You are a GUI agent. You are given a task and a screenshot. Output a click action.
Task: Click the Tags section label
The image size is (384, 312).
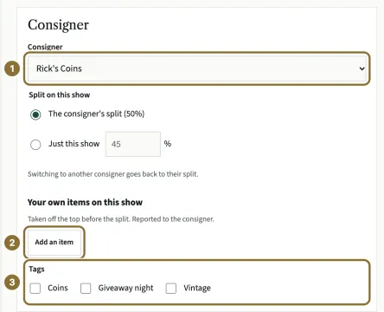pos(36,270)
